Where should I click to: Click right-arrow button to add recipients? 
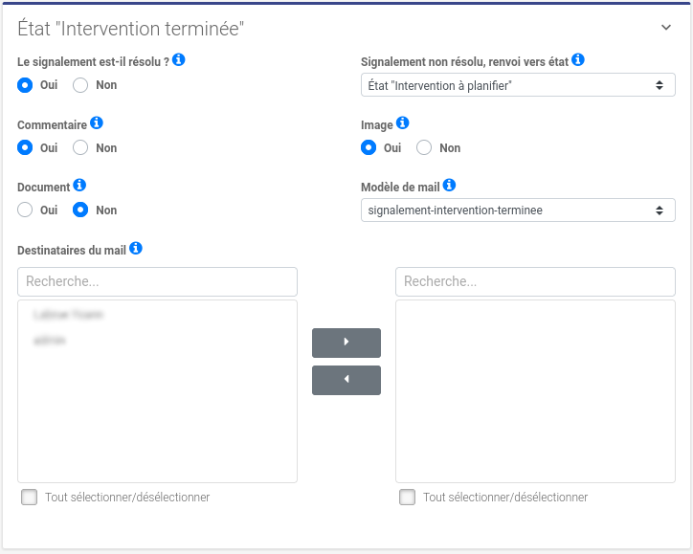click(x=346, y=342)
